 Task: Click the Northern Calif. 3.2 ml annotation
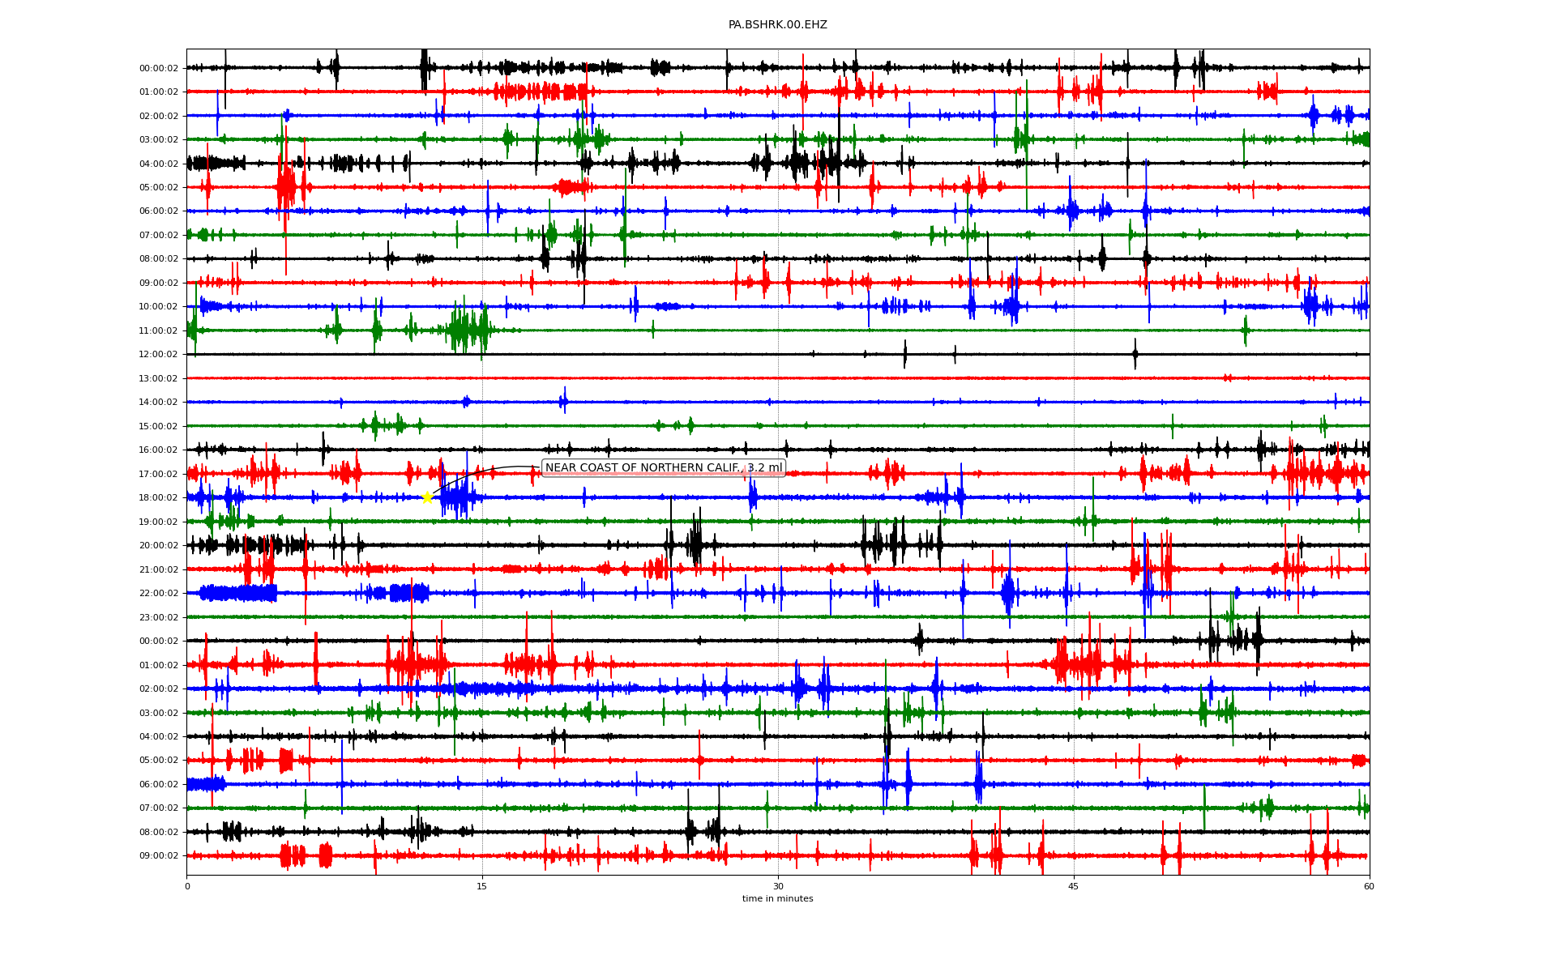point(663,468)
